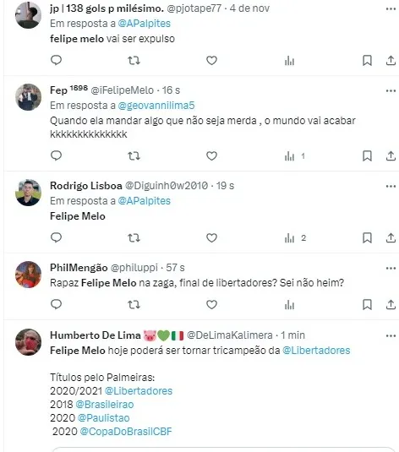The height and width of the screenshot is (452, 399).
Task: Bookmark jp's tweet about felipe melo
Action: click(x=367, y=61)
